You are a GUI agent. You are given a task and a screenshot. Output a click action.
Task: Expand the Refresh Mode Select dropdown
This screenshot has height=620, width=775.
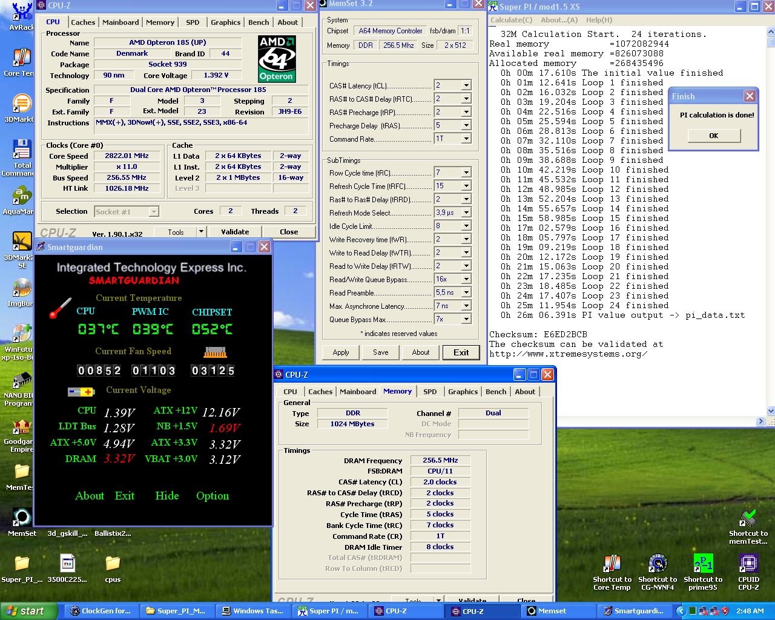(466, 213)
